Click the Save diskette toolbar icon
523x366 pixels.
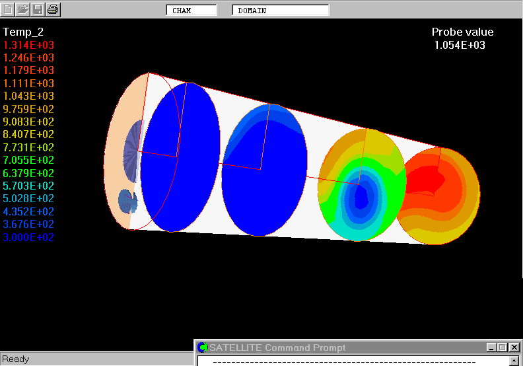coord(38,9)
